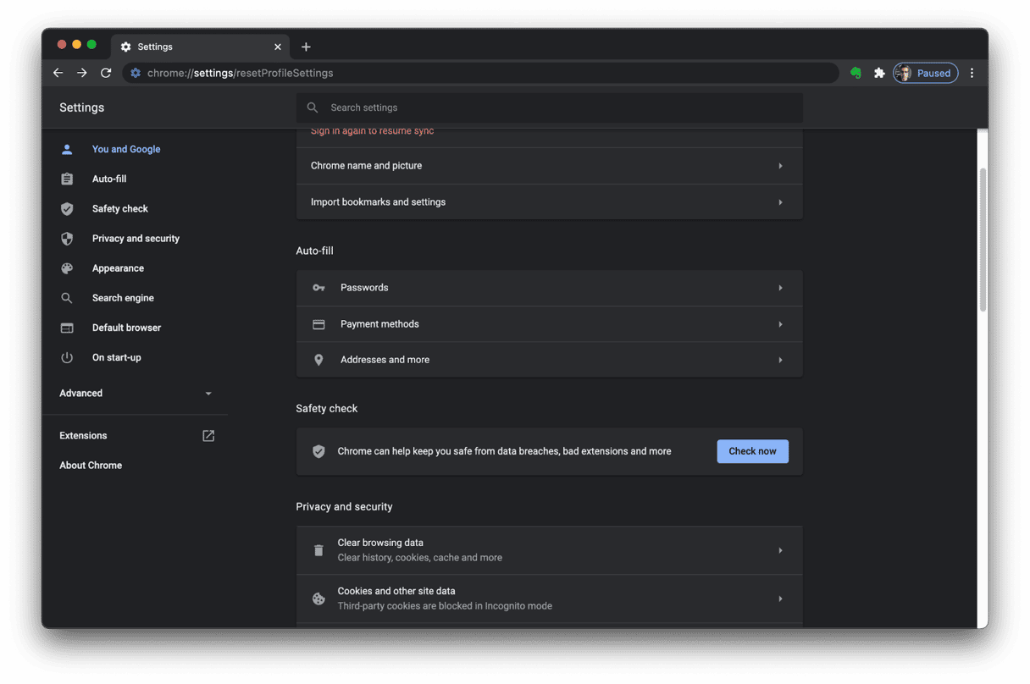Click the address bar URL
The image size is (1030, 684).
coord(240,73)
